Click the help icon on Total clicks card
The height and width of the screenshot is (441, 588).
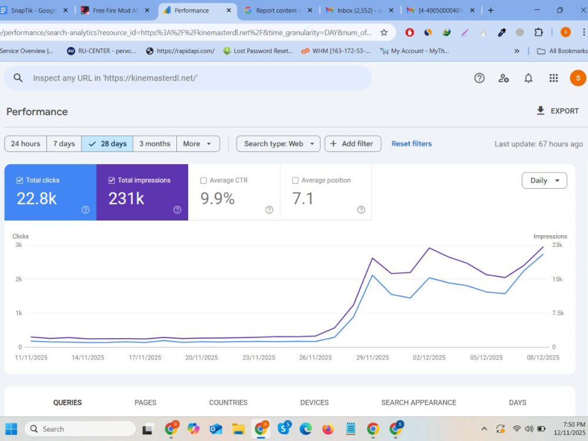point(85,210)
